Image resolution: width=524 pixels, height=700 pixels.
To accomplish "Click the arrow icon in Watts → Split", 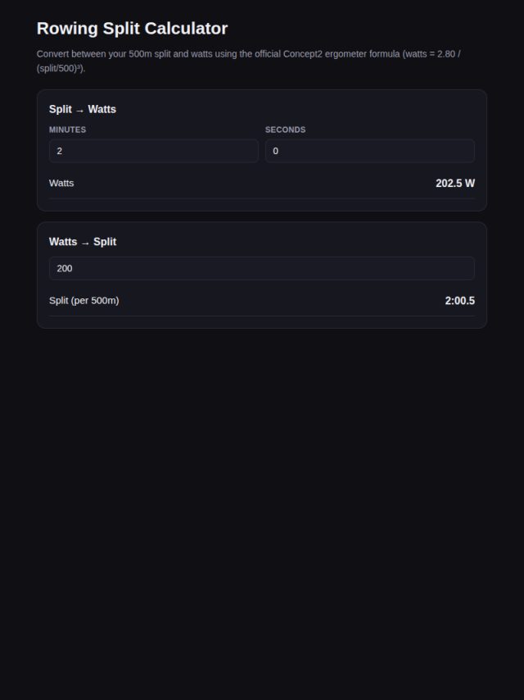I will [x=85, y=243].
